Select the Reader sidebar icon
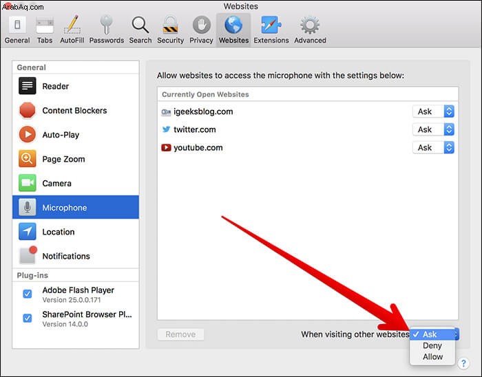This screenshot has height=377, width=482. coord(27,86)
